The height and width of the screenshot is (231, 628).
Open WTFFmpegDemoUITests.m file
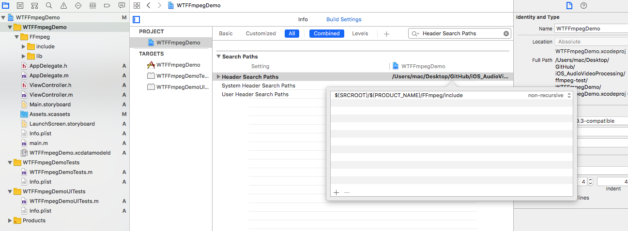tap(64, 201)
